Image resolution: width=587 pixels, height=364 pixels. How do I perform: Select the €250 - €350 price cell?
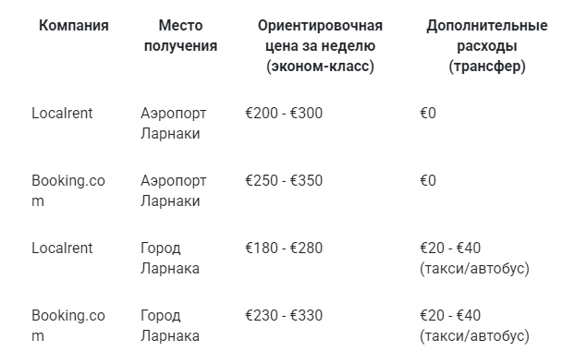[x=284, y=181]
